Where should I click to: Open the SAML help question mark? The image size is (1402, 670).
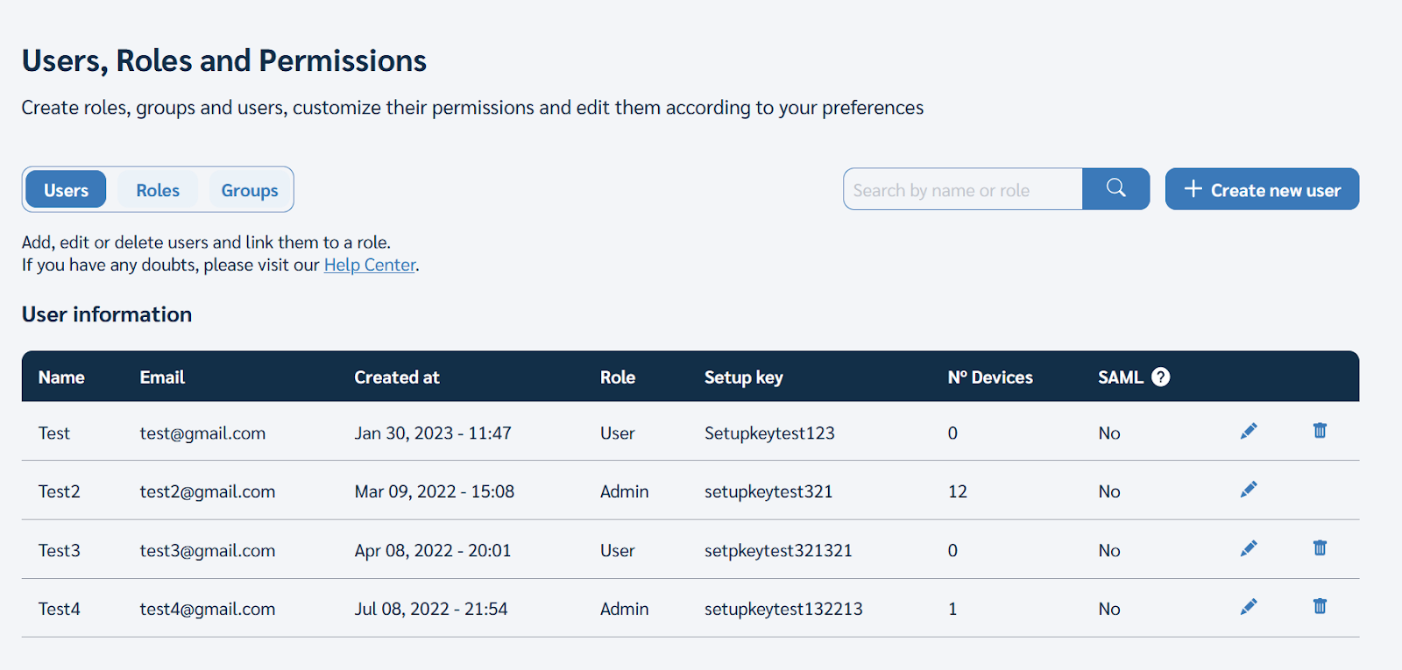[x=1161, y=377]
